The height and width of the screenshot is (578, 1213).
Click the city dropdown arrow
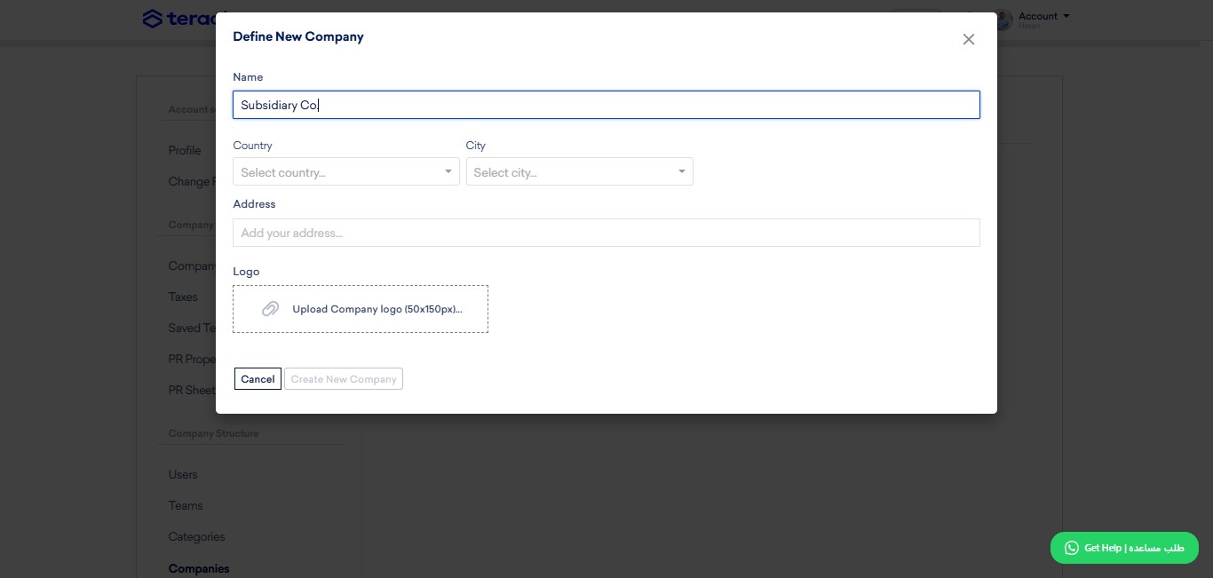[682, 171]
